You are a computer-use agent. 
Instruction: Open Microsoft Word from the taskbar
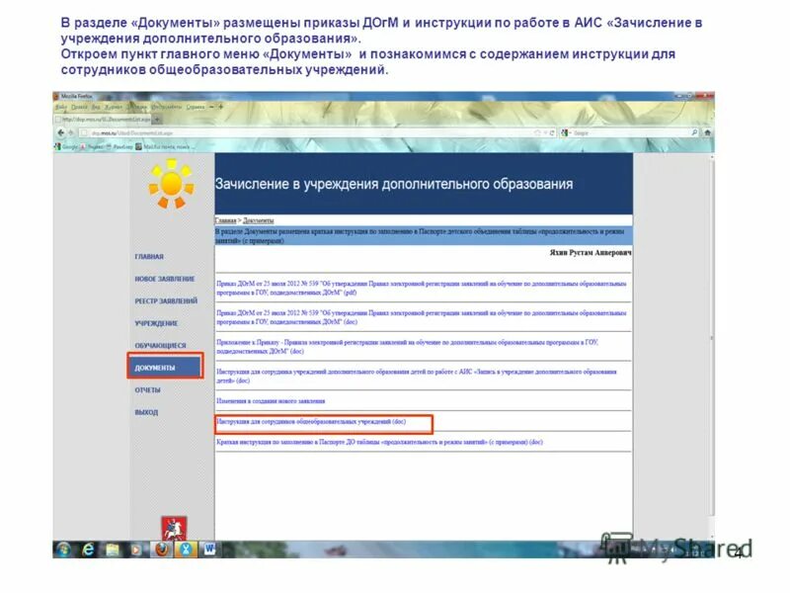pyautogui.click(x=210, y=550)
